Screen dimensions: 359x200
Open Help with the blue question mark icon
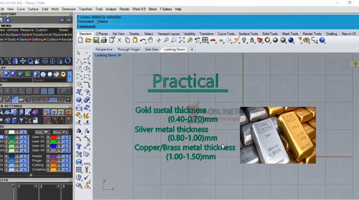(322, 40)
